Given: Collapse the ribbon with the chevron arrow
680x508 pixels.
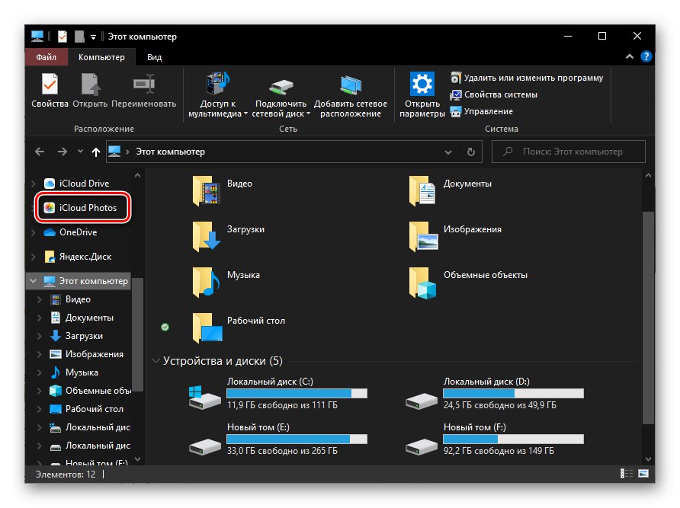Looking at the screenshot, I should click(629, 56).
